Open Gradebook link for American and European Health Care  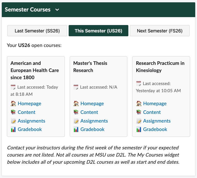pyautogui.click(x=30, y=129)
